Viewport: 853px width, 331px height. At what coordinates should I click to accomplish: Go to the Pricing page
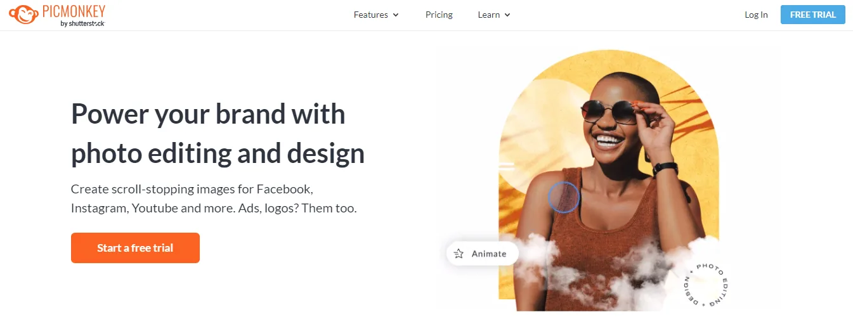pos(439,15)
